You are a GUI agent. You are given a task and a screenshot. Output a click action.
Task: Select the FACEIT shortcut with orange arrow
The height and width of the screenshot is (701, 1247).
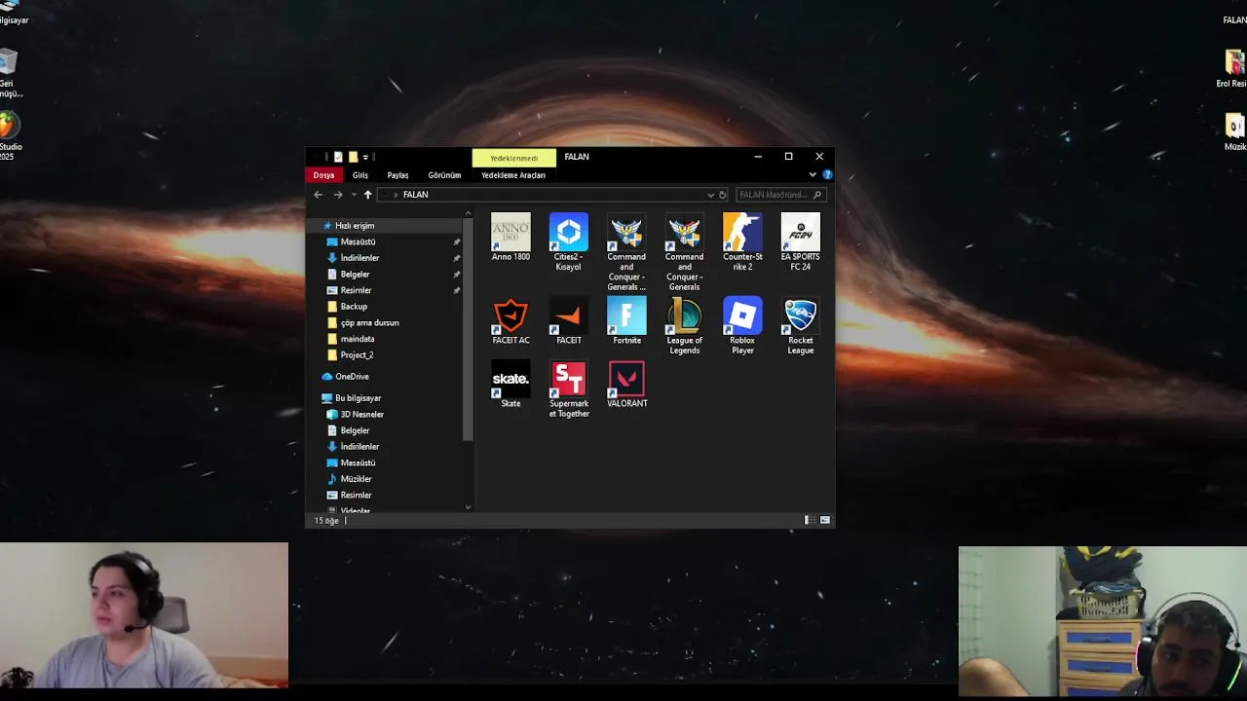pyautogui.click(x=568, y=322)
